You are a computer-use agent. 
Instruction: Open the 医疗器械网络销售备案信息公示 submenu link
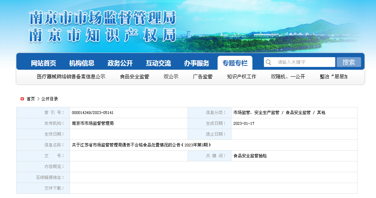point(71,77)
